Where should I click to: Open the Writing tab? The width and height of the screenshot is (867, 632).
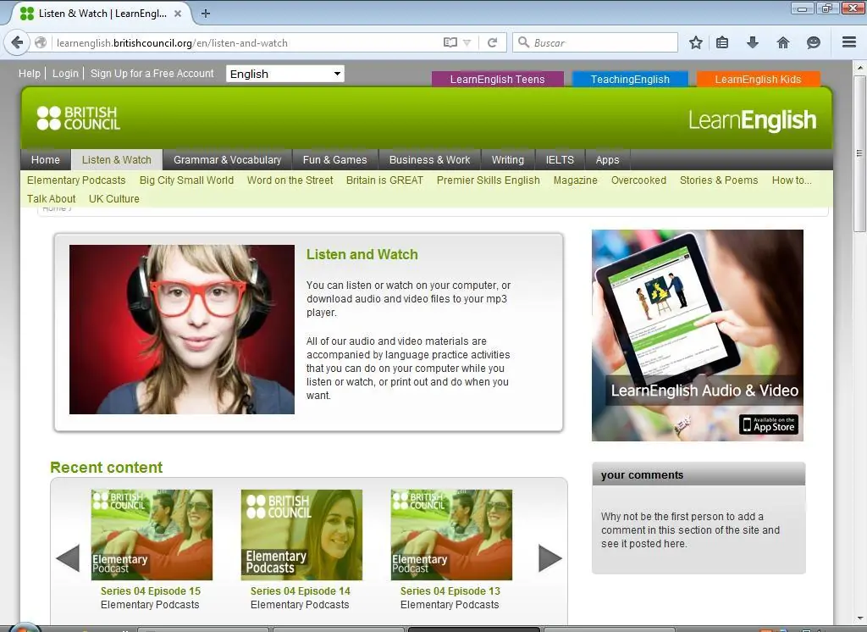pos(508,160)
